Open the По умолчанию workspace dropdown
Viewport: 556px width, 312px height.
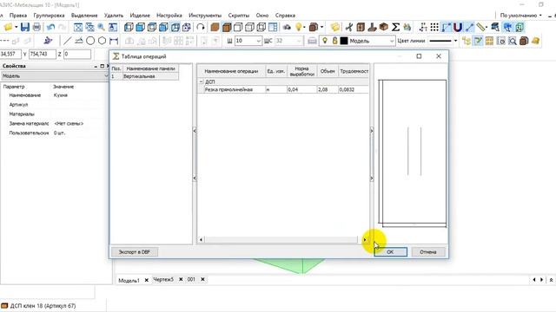pyautogui.click(x=520, y=16)
